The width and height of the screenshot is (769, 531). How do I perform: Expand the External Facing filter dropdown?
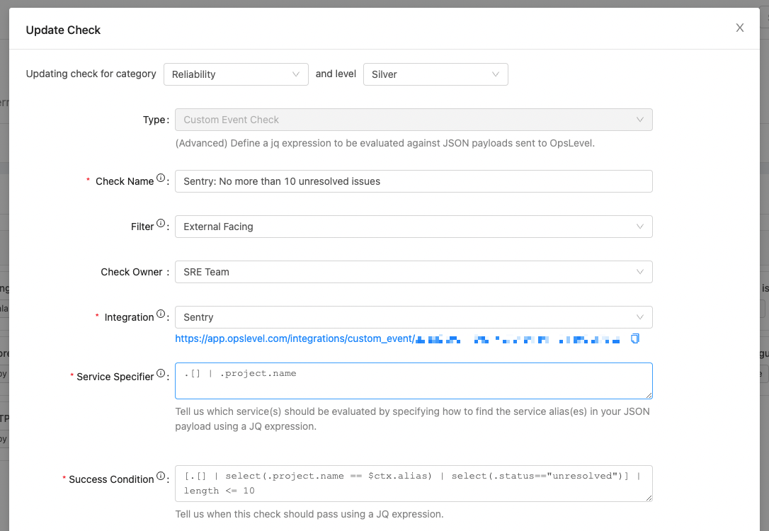click(414, 227)
